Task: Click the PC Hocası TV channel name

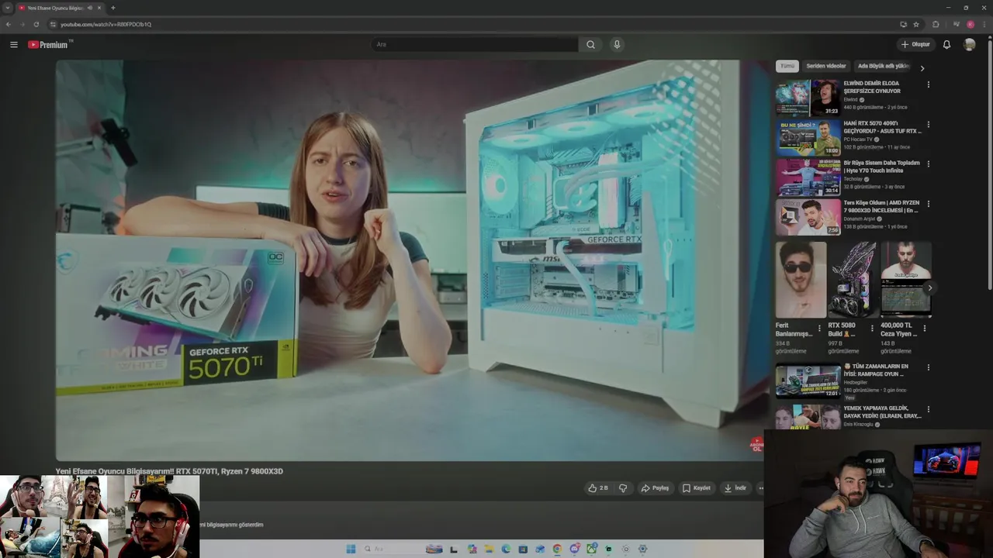Action: pyautogui.click(x=857, y=139)
